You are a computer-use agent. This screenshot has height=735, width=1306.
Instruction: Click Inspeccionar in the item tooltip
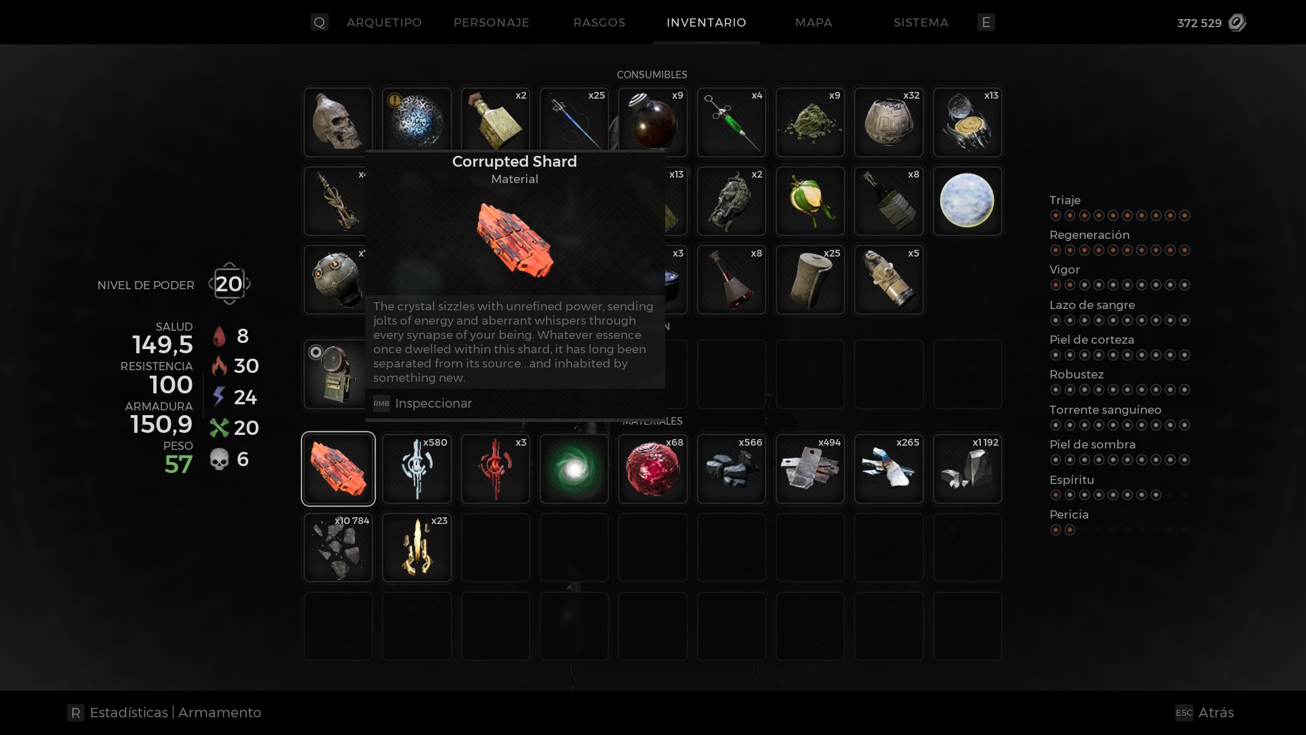click(x=433, y=404)
